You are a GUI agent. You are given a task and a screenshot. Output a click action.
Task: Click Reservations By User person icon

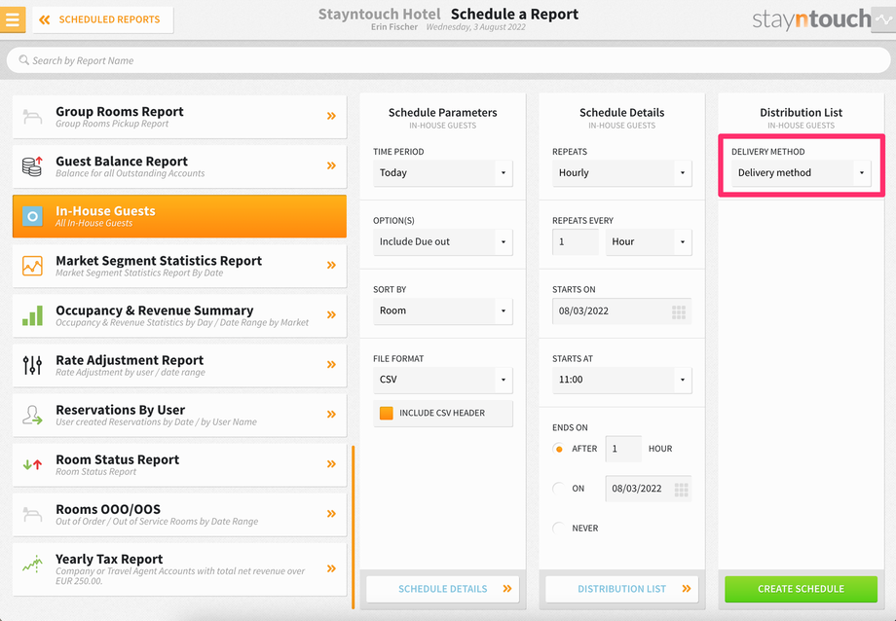click(x=32, y=415)
